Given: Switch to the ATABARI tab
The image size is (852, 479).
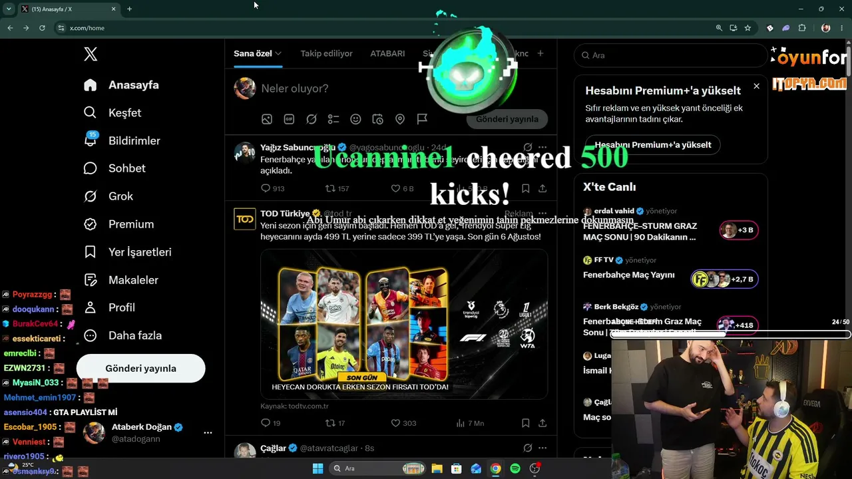Looking at the screenshot, I should click(387, 53).
